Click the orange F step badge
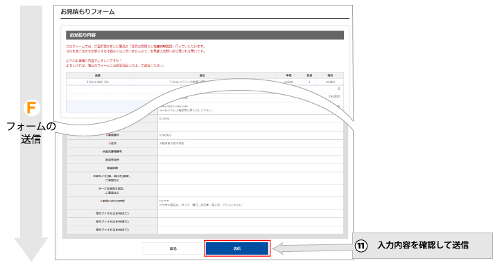Image resolution: width=502 pixels, height=263 pixels. pyautogui.click(x=32, y=108)
